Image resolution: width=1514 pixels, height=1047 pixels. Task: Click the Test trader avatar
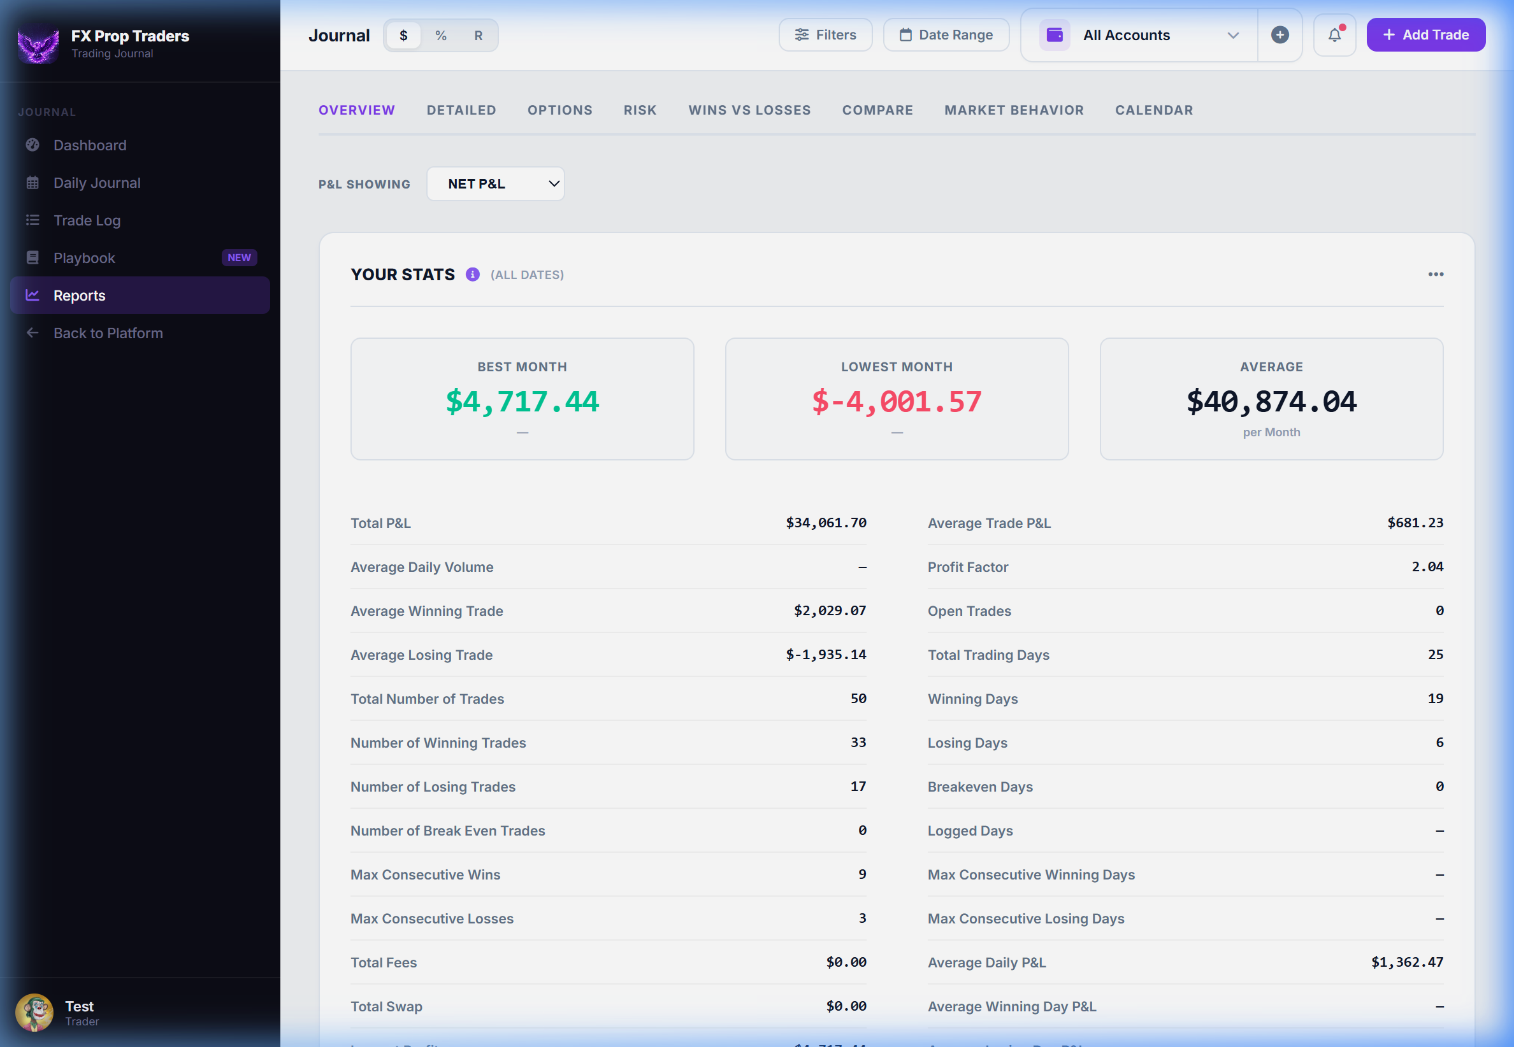pos(34,1012)
